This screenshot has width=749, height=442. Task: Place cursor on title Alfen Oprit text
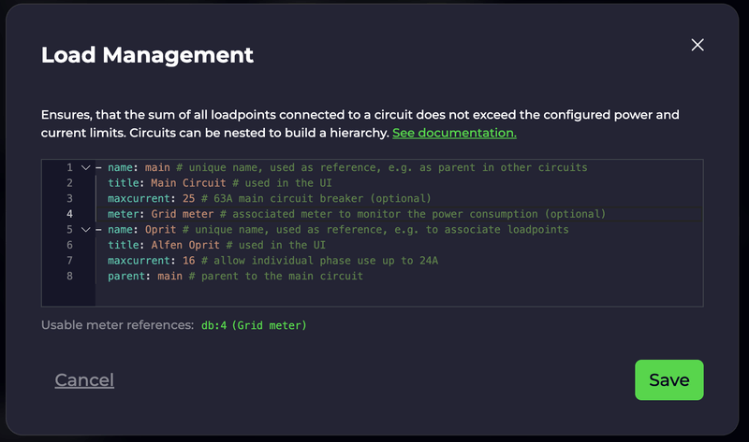[x=185, y=245]
